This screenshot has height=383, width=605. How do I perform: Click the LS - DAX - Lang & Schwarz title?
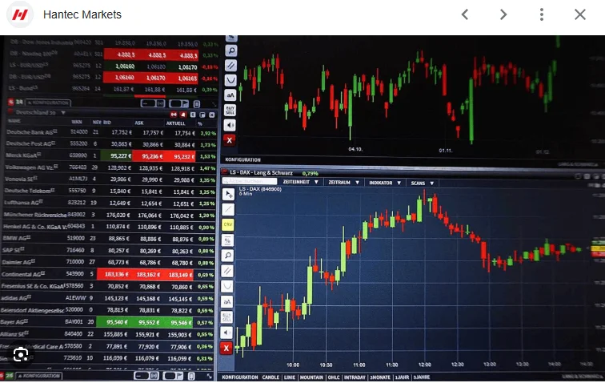coord(261,173)
